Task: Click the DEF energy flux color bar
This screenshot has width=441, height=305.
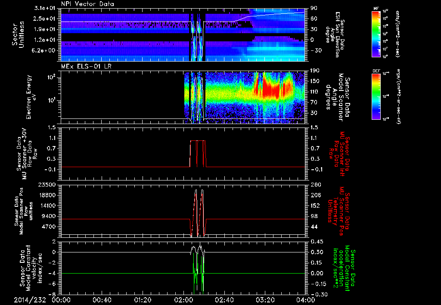Action: [x=376, y=96]
